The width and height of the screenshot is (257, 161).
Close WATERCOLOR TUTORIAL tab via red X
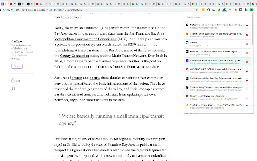click(247, 71)
